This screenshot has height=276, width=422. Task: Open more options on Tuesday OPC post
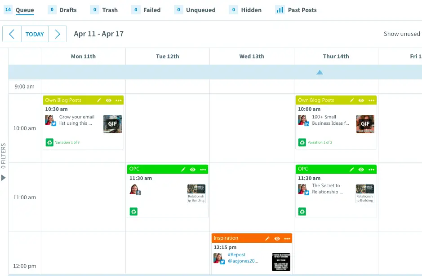pyautogui.click(x=203, y=169)
